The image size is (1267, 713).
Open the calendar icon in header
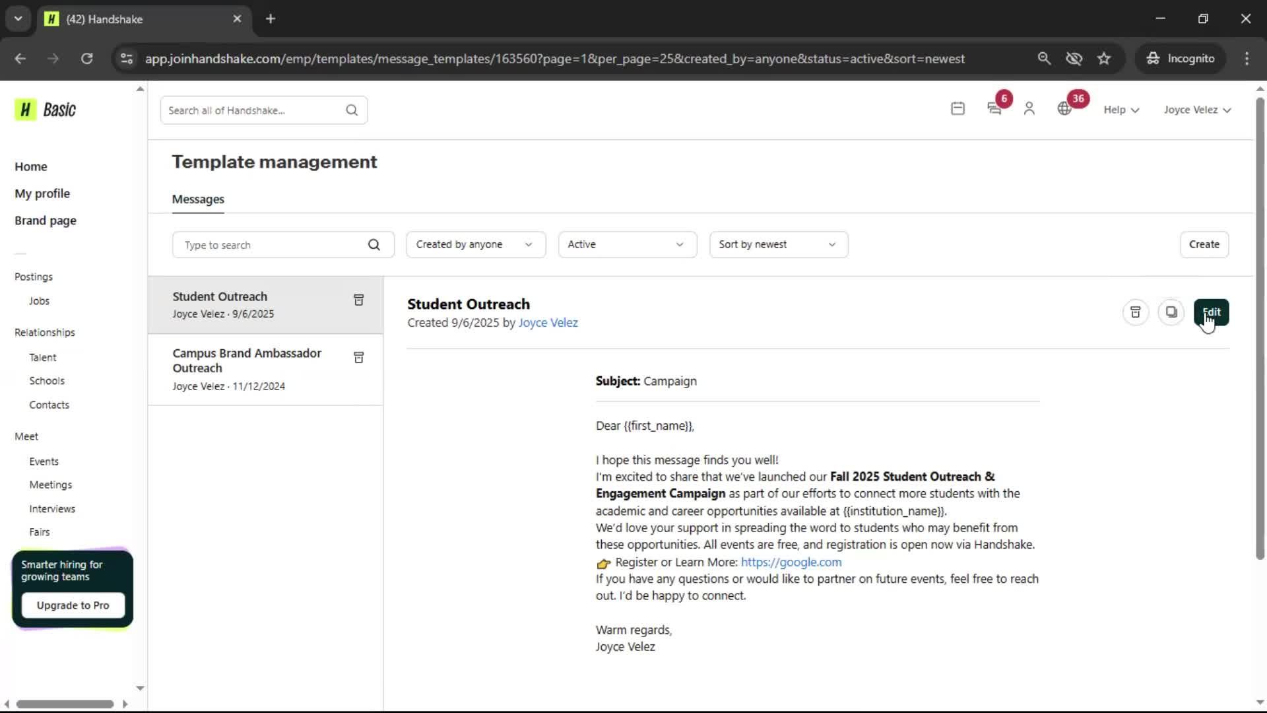(958, 109)
